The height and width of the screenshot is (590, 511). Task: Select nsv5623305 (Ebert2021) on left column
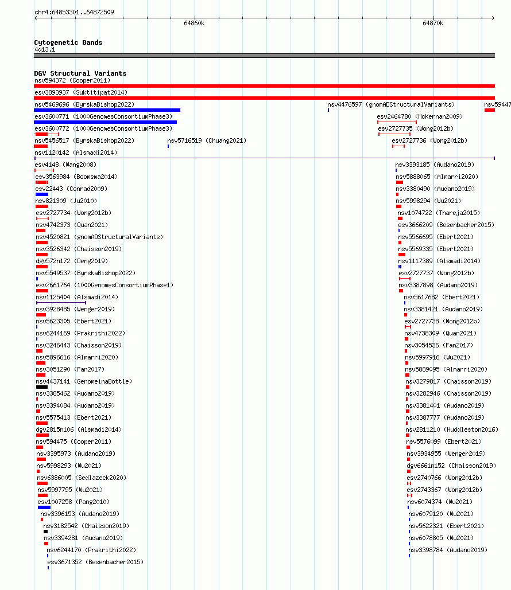[x=74, y=321]
